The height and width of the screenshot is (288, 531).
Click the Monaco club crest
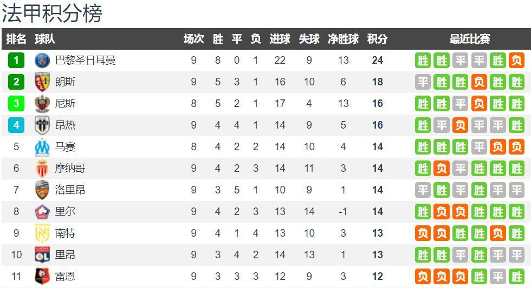(42, 169)
